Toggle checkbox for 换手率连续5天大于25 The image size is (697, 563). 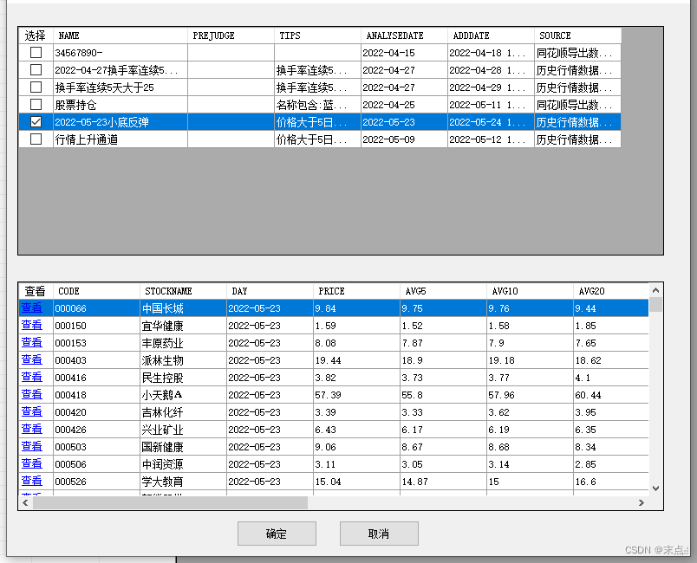36,87
